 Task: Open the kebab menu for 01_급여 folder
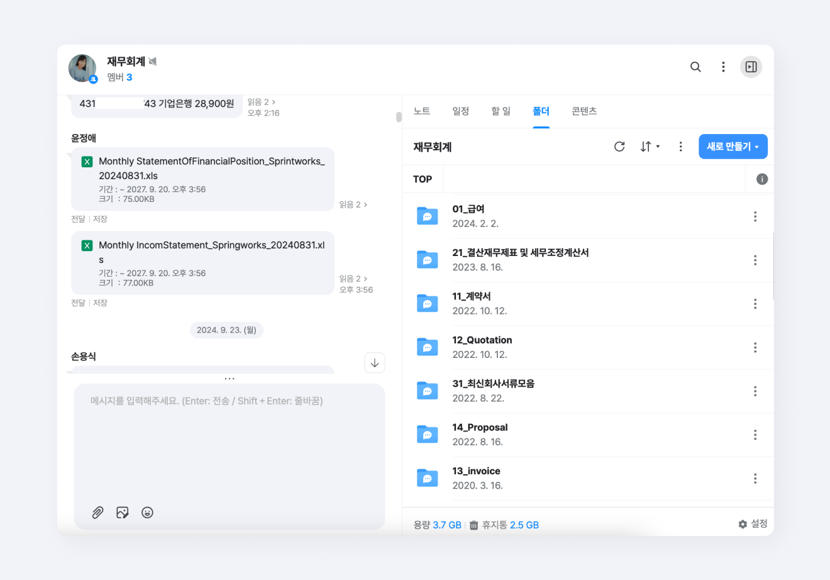(755, 215)
